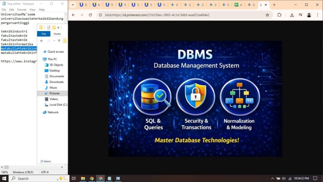Open the Quick Access Toolbar customize dropdown

[x=58, y=27]
